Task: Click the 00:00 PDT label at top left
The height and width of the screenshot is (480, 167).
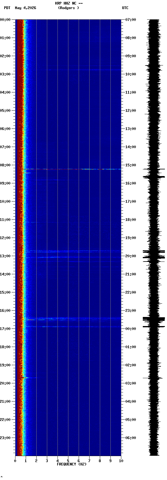Action: point(5,20)
